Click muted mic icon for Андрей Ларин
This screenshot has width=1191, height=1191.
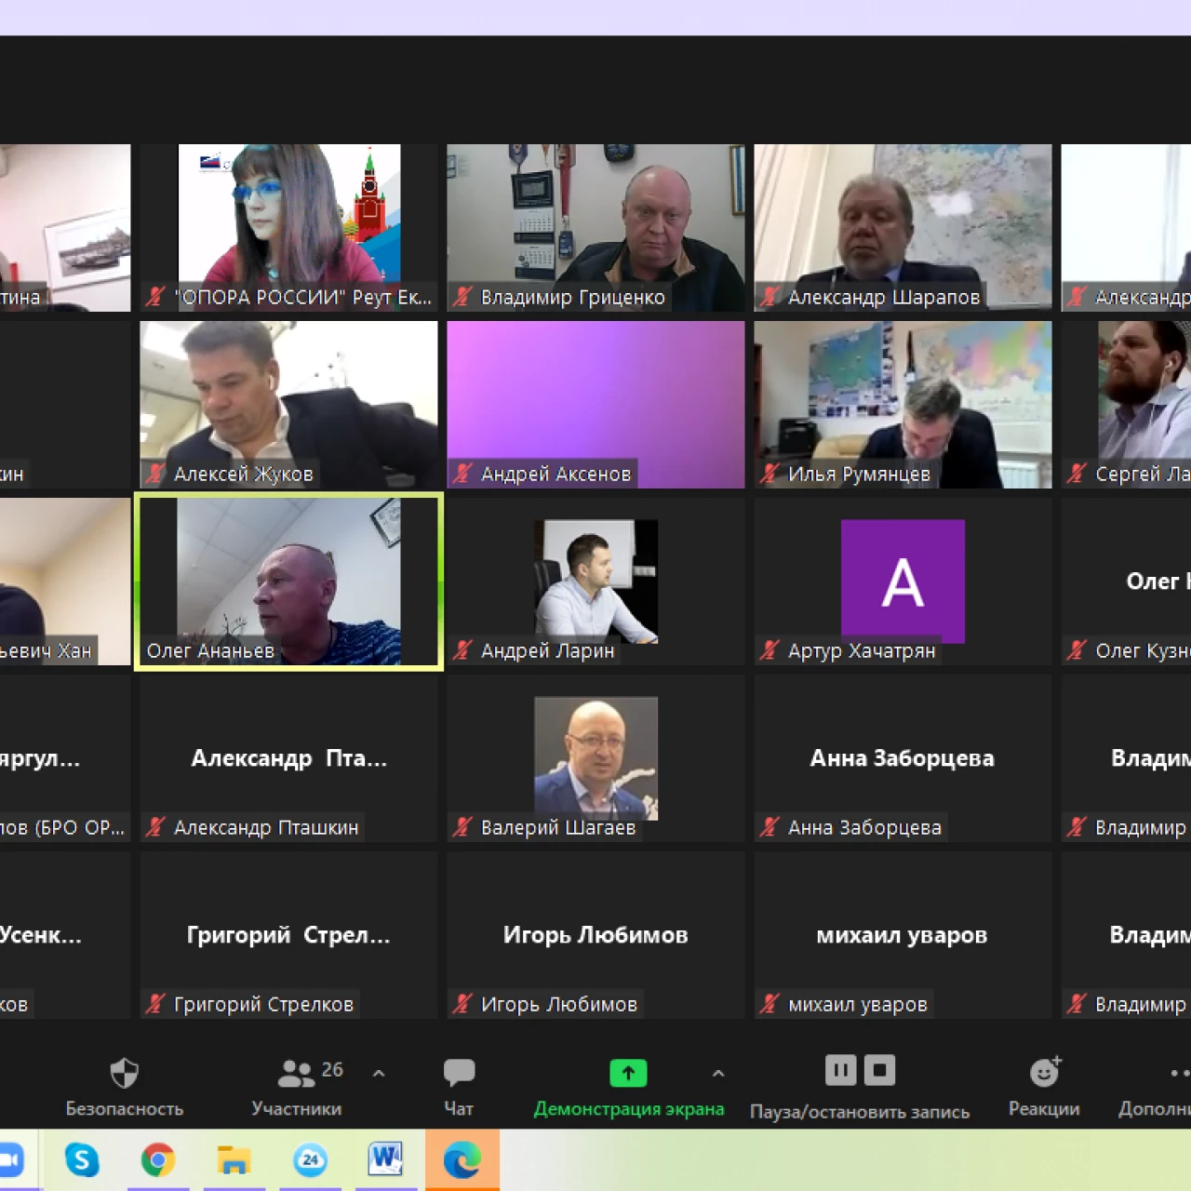click(x=462, y=650)
